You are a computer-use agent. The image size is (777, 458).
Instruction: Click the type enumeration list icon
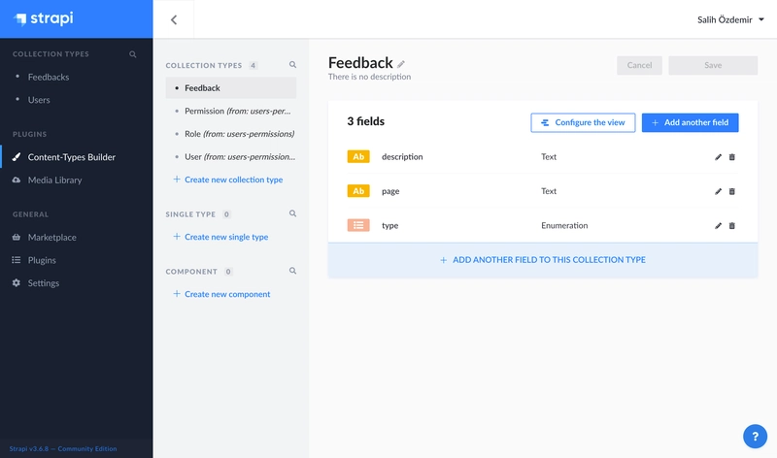(x=358, y=225)
